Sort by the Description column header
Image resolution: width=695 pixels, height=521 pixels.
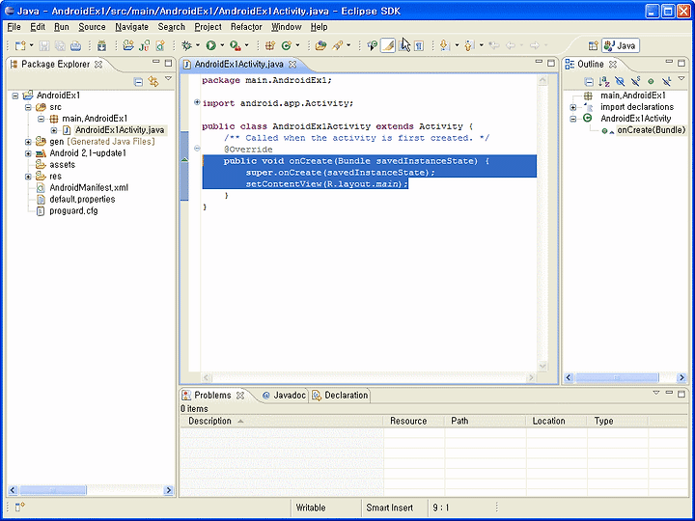[x=282, y=421]
